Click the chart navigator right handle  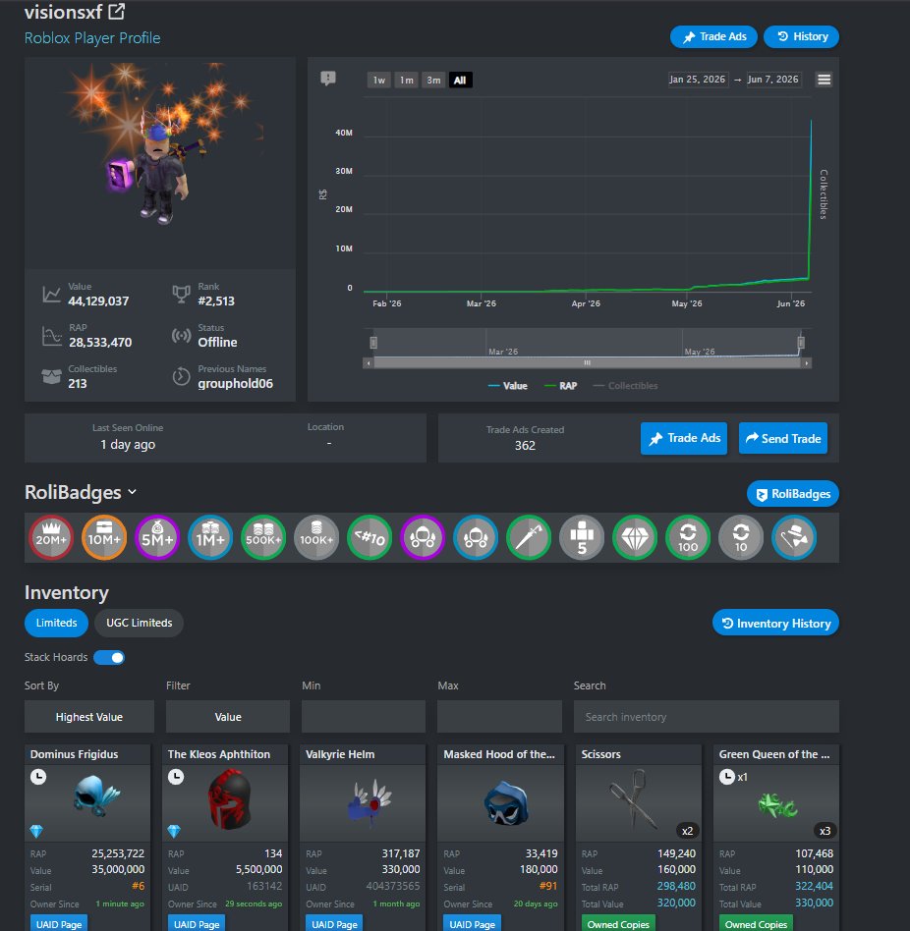(x=801, y=343)
